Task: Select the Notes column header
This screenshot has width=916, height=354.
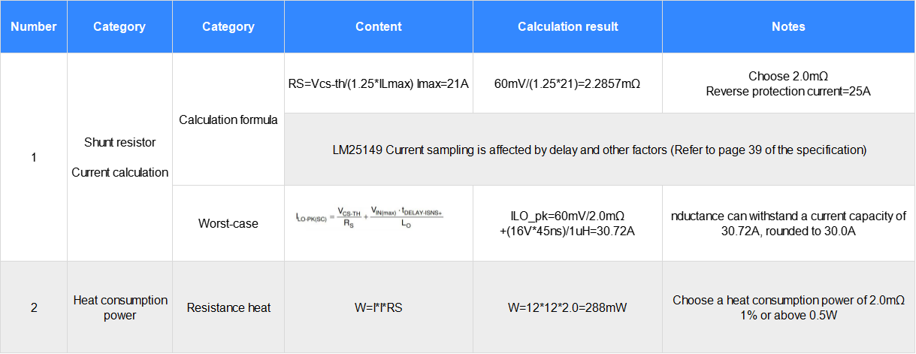Action: pyautogui.click(x=788, y=26)
